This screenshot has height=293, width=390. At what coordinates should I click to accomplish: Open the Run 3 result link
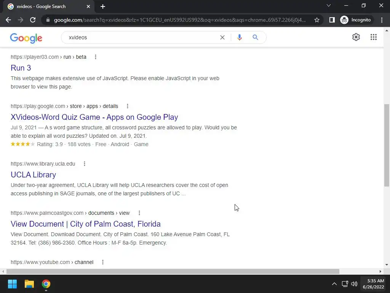click(21, 68)
